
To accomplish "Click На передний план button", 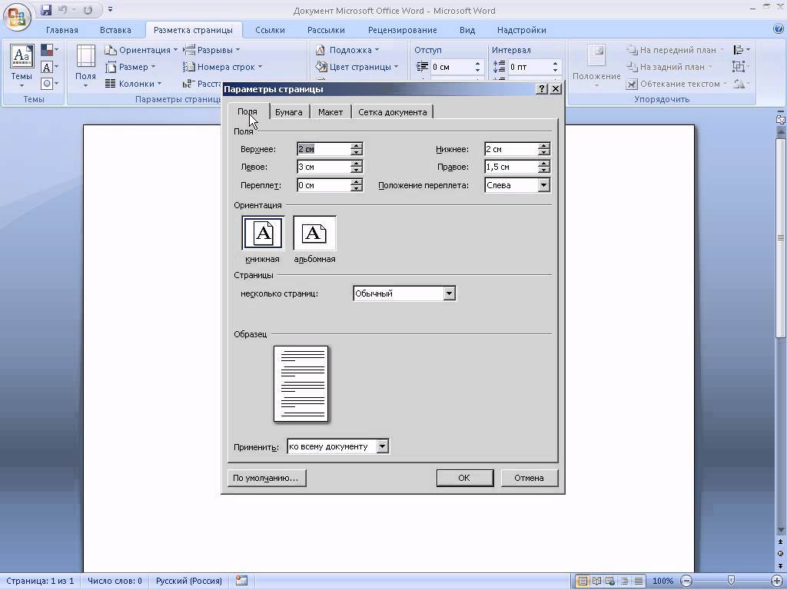I will pyautogui.click(x=675, y=50).
